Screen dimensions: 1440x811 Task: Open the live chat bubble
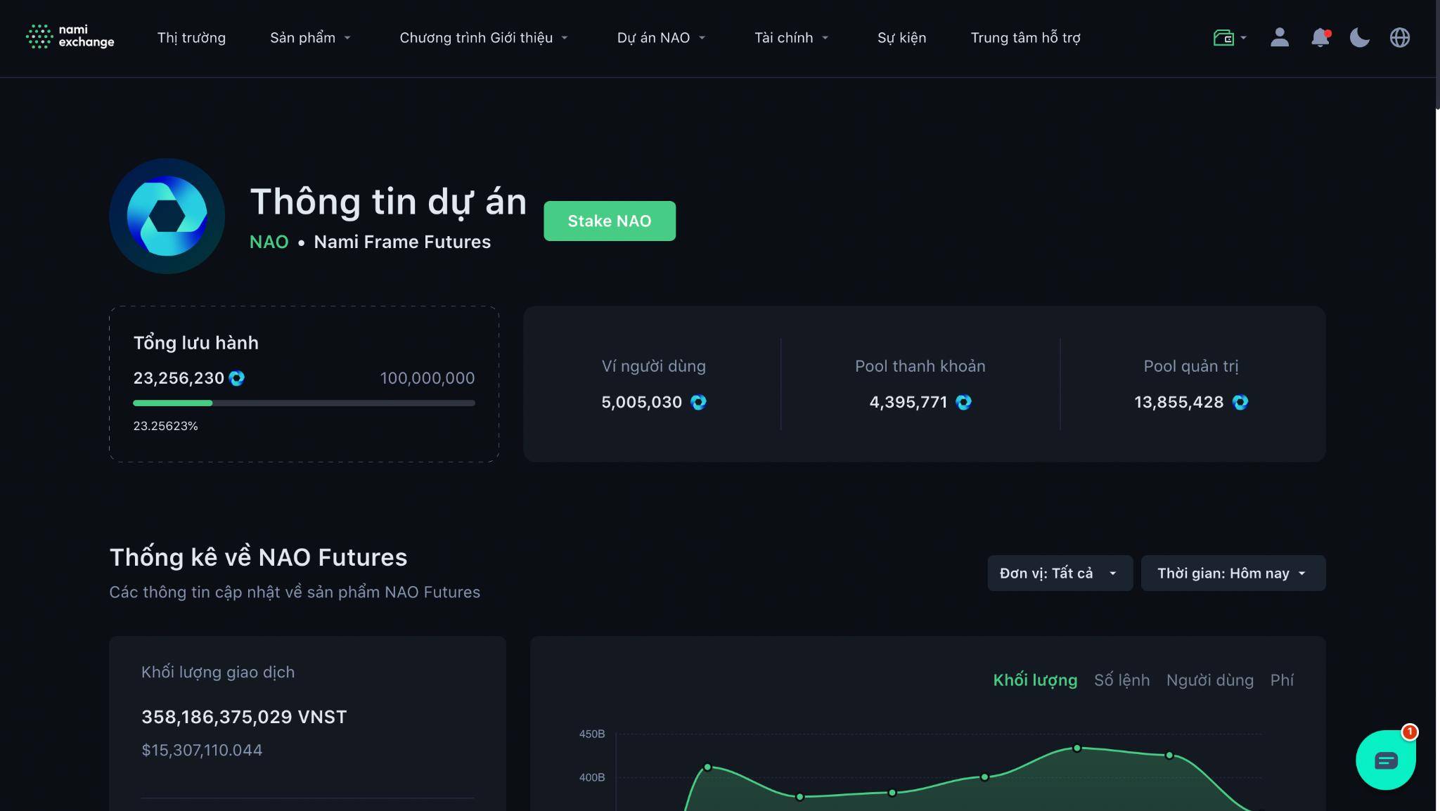[x=1386, y=760]
